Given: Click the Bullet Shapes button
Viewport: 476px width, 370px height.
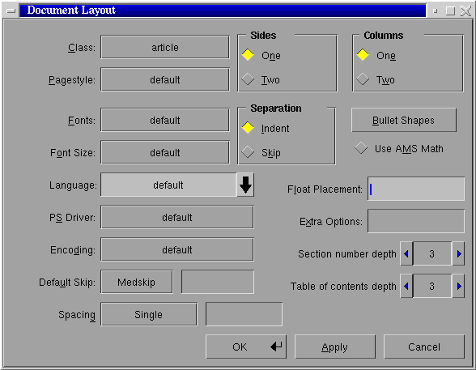Looking at the screenshot, I should [x=404, y=120].
